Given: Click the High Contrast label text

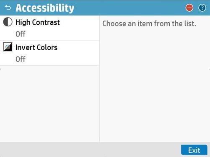Looking at the screenshot, I should tap(38, 22).
